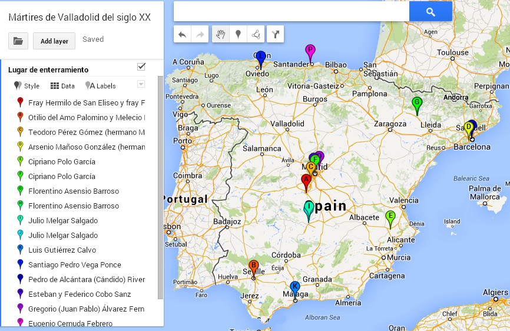This screenshot has height=331, width=510.
Task: Click the redo arrow in map toolbar
Action: point(200,35)
